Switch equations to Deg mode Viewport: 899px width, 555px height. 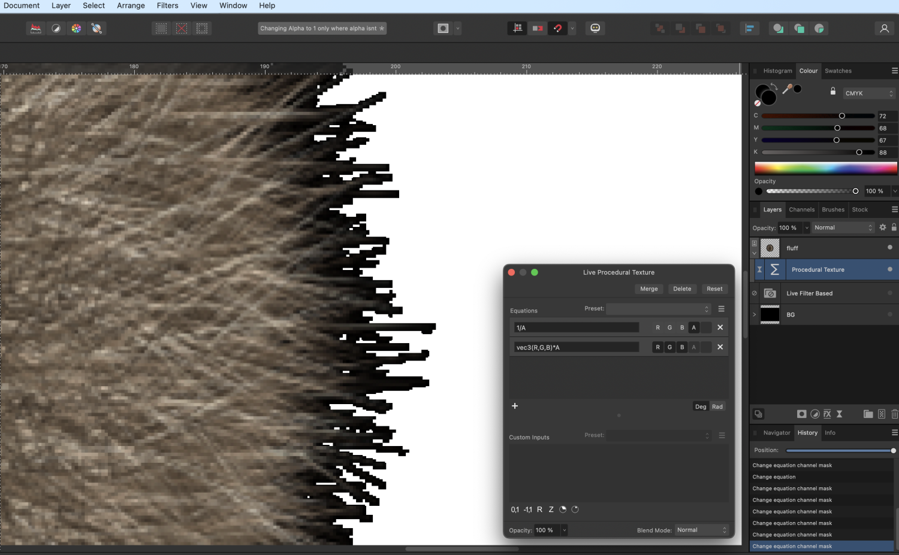click(x=700, y=407)
